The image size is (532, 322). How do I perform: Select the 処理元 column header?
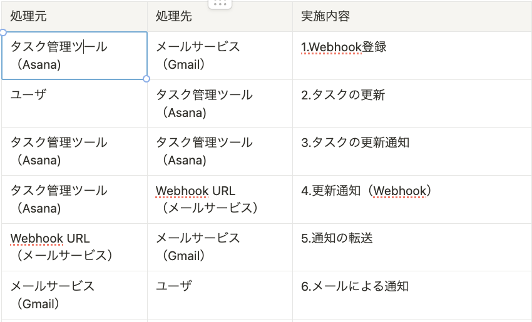click(x=74, y=17)
